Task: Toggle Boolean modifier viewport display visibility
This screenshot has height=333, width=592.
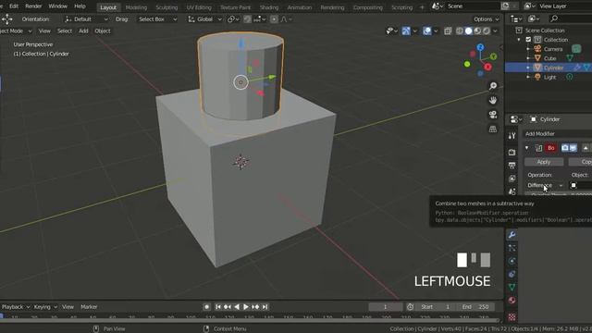Action: click(573, 148)
